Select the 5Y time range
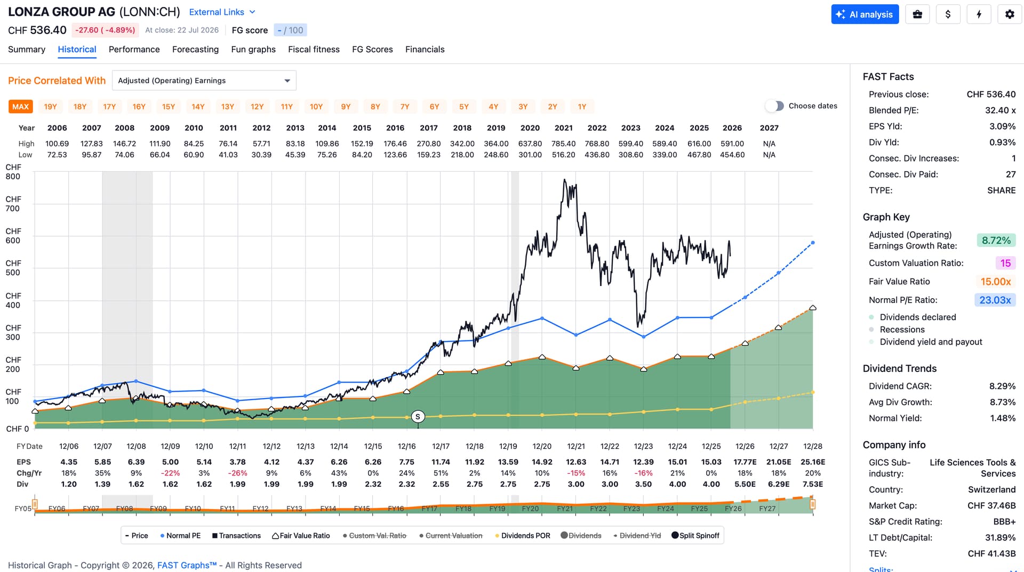Screen dimensions: 1024x572 (x=464, y=107)
